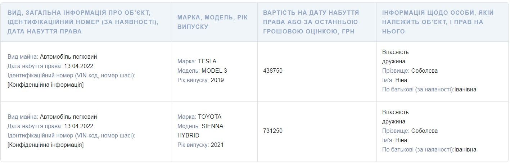Click the MODEL 3 model value
510x163 pixels.
pos(214,71)
